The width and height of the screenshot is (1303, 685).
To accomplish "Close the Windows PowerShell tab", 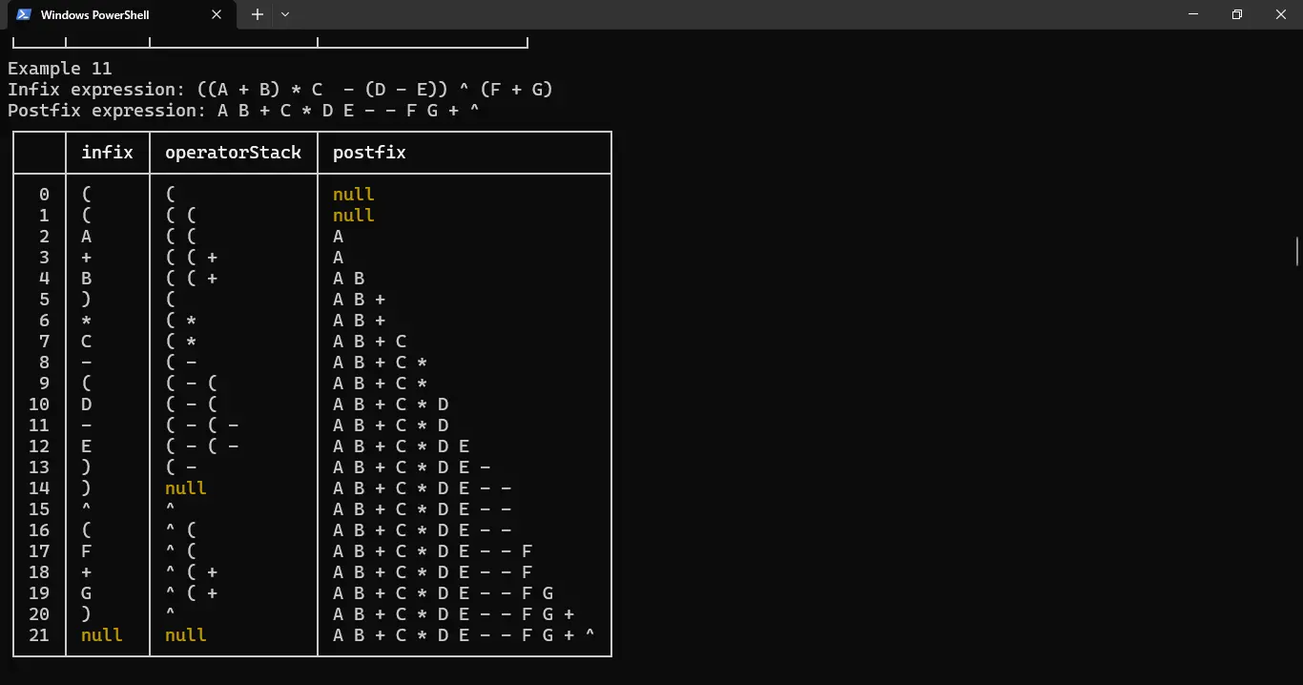I will click(217, 14).
